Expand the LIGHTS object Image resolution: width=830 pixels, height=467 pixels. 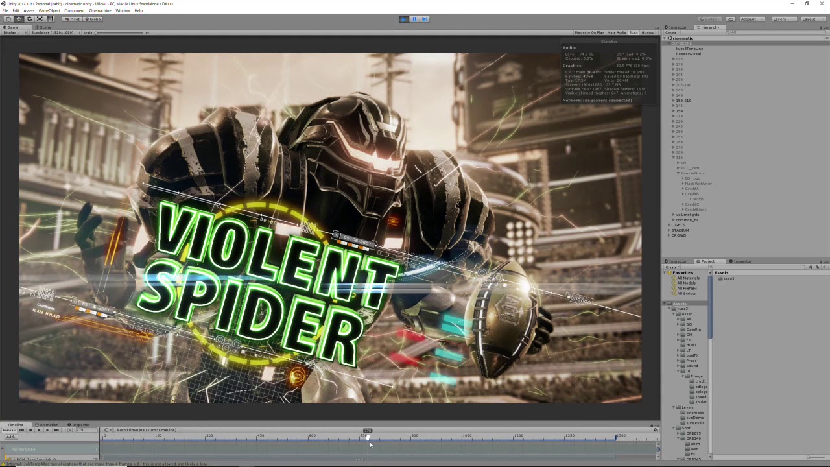[669, 225]
